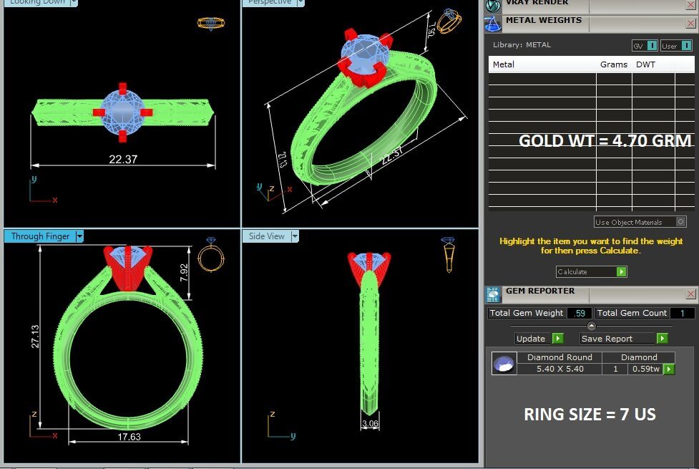Click the Gem Reporter panel icon
The height and width of the screenshot is (469, 699).
tap(492, 294)
